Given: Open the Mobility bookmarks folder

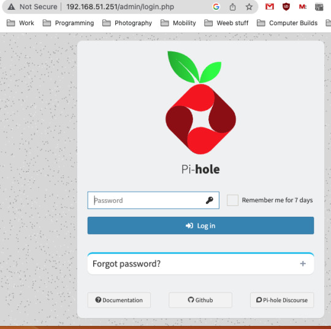Looking at the screenshot, I should 178,23.
